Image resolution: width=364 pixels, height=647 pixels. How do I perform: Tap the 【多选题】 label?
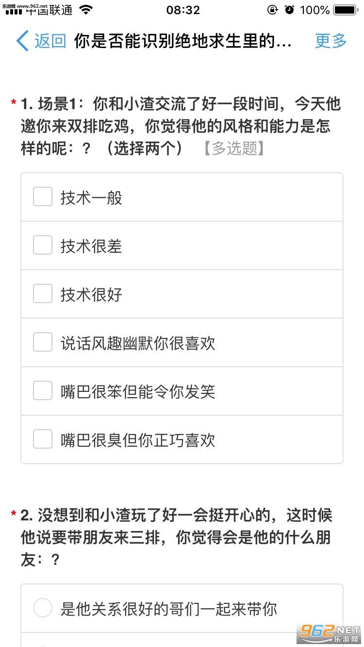234,149
